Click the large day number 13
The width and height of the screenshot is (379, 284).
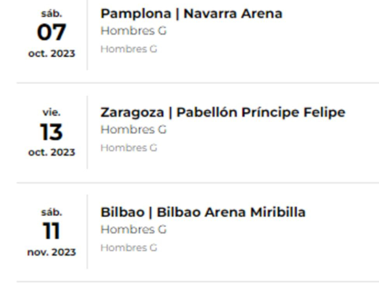pos(51,133)
